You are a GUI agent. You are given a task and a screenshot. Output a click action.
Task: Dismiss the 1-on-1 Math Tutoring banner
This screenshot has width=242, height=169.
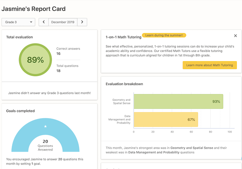[236, 36]
